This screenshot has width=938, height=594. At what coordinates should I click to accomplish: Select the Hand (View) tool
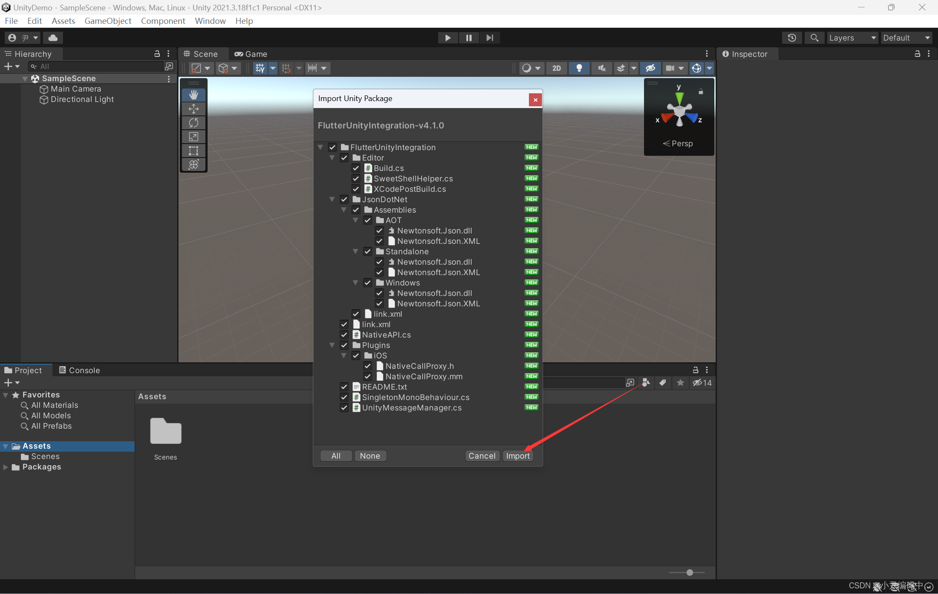(x=194, y=95)
